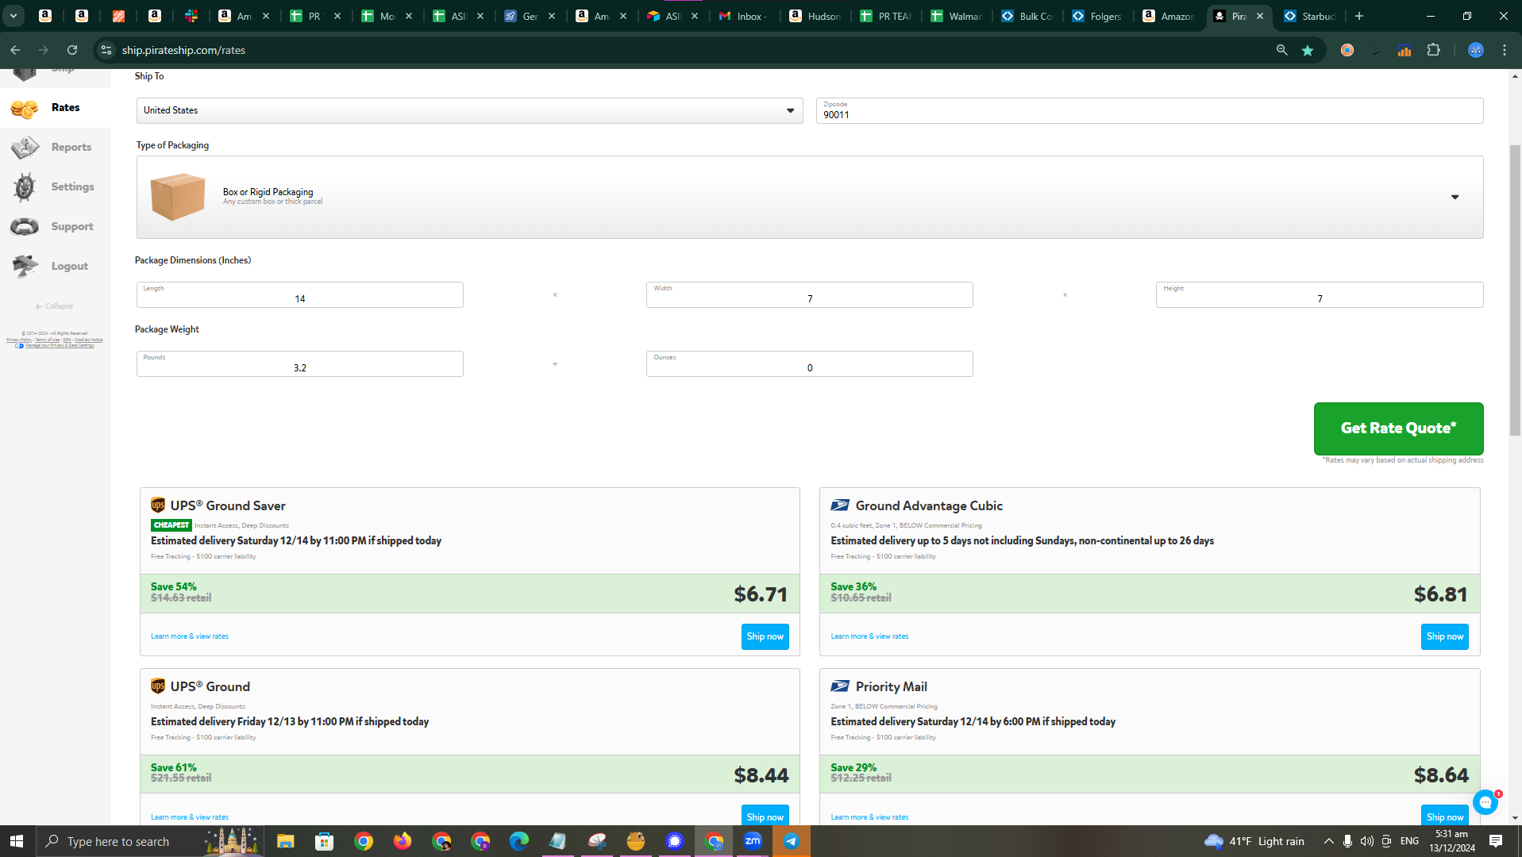Open a new browser tab
1522x857 pixels.
1359,16
